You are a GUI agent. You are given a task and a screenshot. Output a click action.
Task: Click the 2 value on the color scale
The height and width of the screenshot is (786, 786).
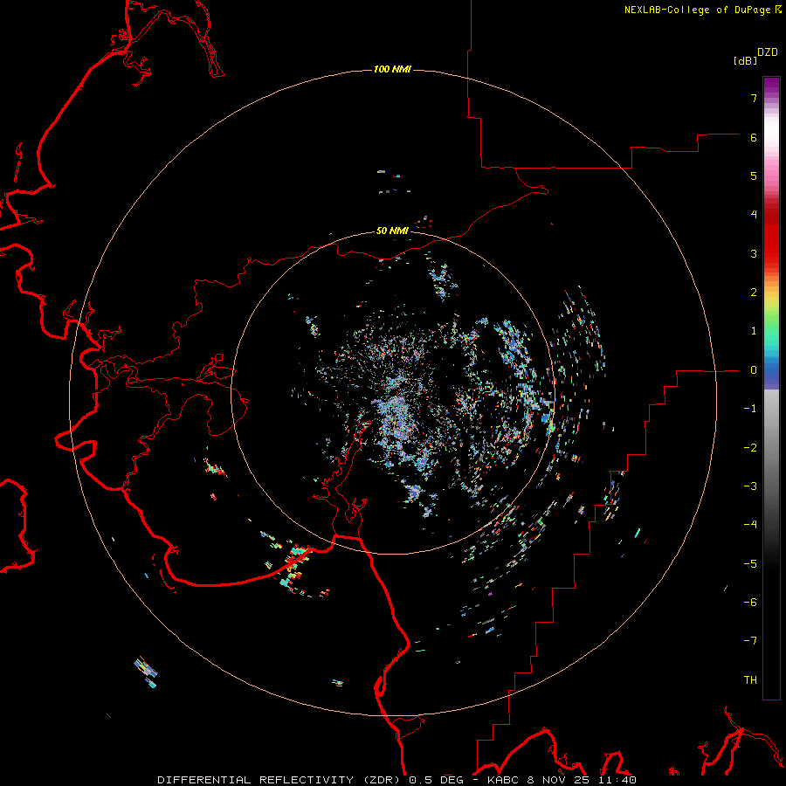pyautogui.click(x=754, y=293)
